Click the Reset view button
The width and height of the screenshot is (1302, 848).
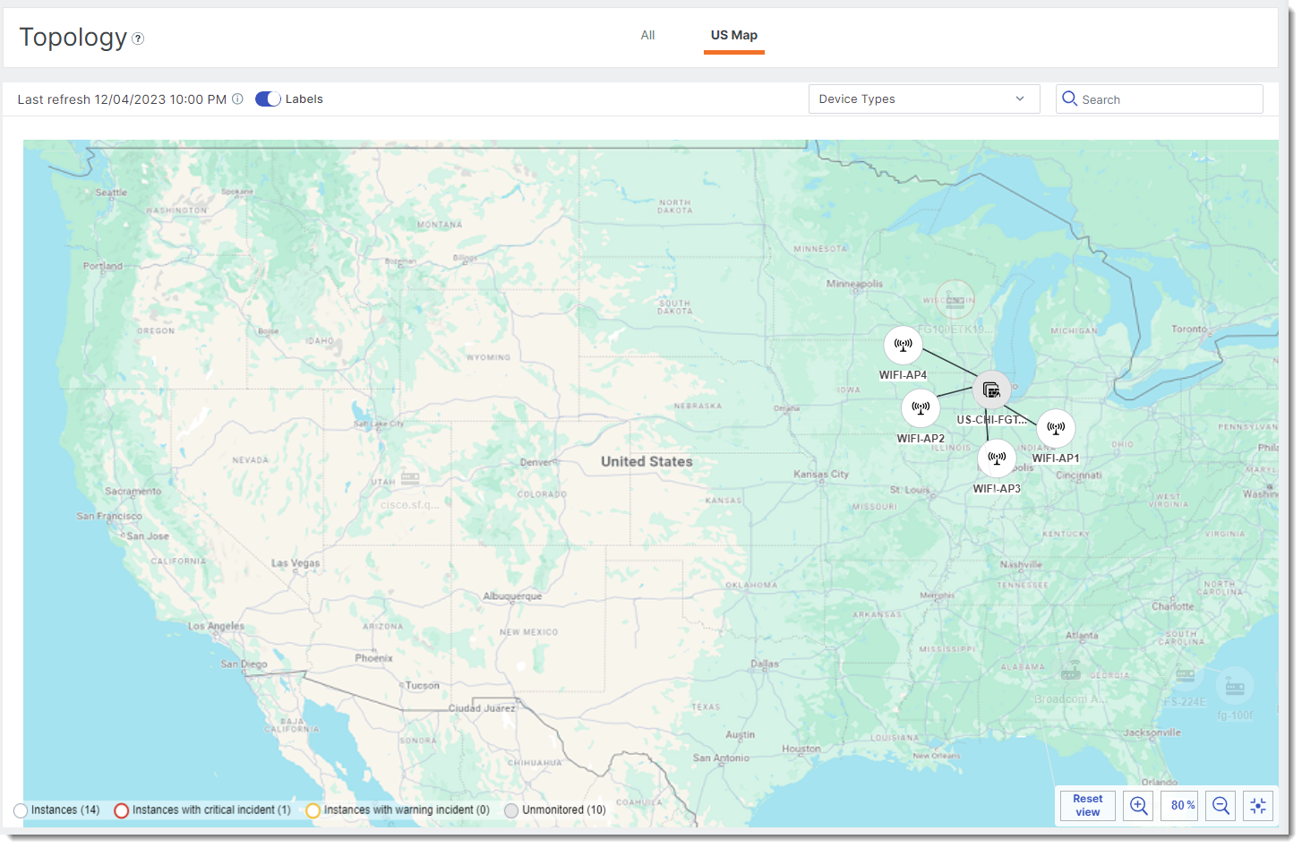pyautogui.click(x=1086, y=805)
